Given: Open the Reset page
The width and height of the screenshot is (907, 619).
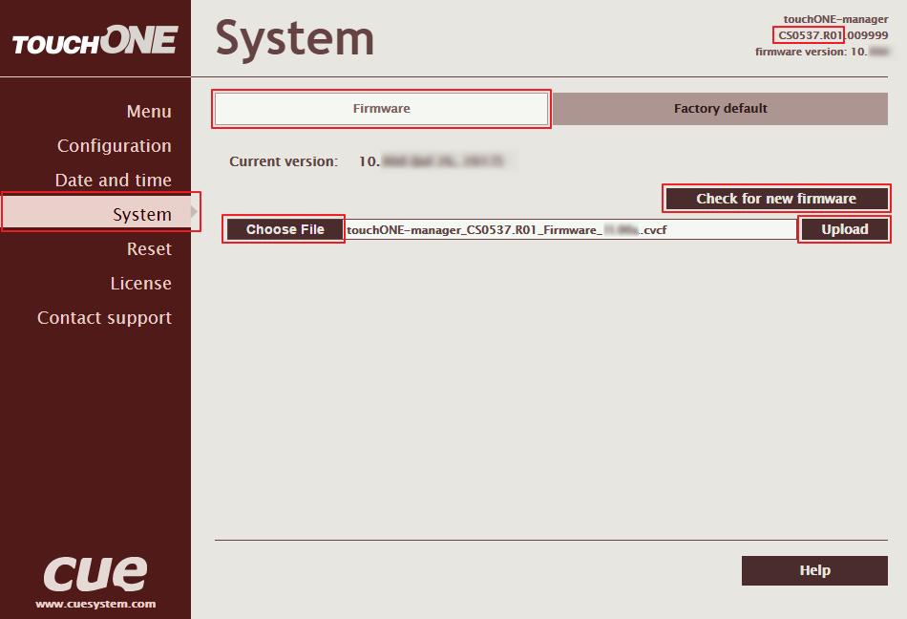Looking at the screenshot, I should (149, 248).
